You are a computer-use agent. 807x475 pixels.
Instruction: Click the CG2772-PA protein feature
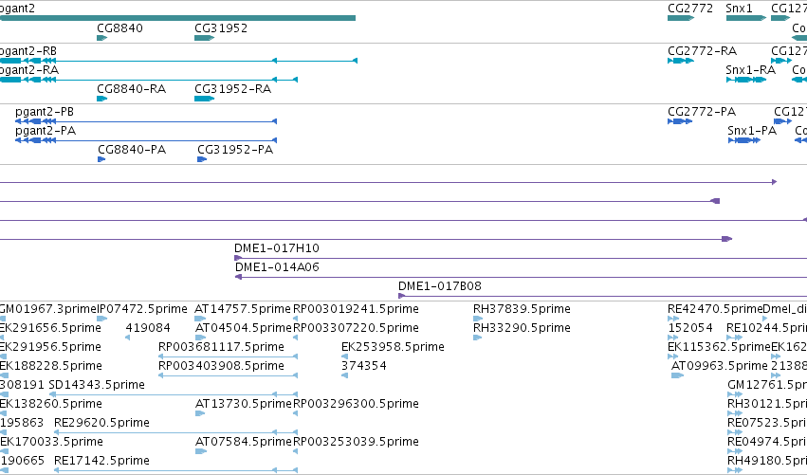(x=680, y=121)
